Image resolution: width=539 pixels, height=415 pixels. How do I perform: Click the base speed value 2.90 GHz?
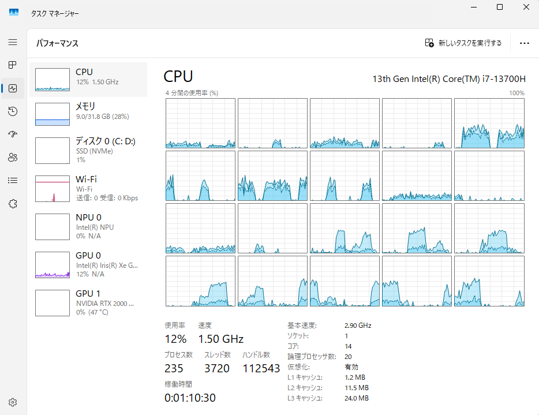[358, 326]
